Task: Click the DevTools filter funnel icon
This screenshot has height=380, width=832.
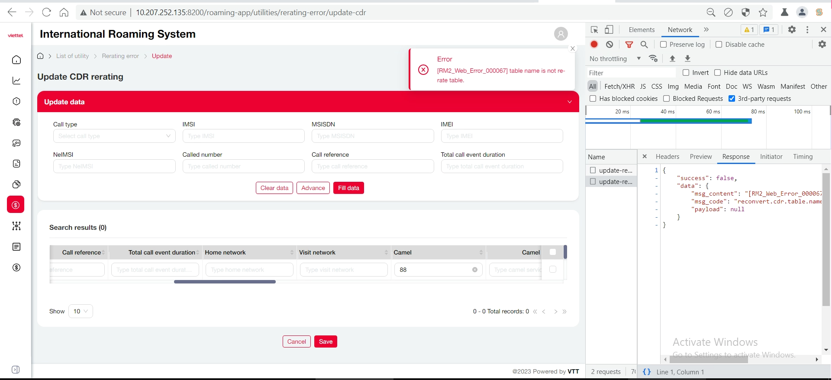Action: (x=629, y=44)
